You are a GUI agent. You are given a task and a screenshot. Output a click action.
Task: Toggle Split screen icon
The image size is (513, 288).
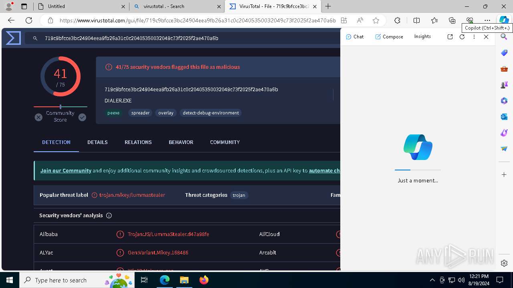click(416, 20)
